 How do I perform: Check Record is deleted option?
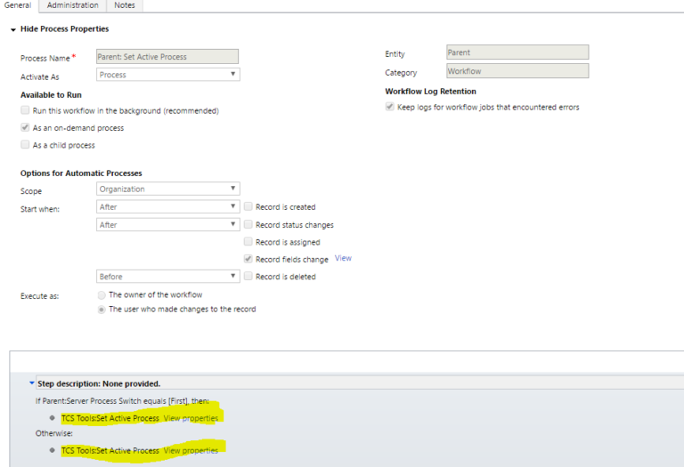(248, 276)
